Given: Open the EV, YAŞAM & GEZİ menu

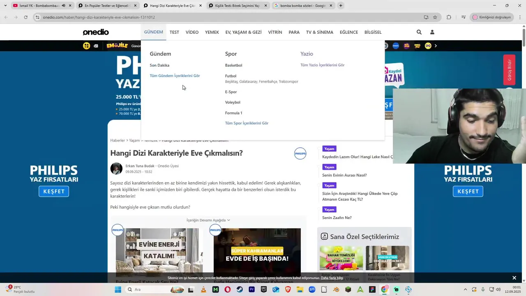Looking at the screenshot, I should click(243, 32).
